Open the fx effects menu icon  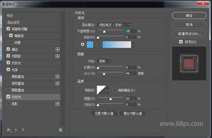9,130
